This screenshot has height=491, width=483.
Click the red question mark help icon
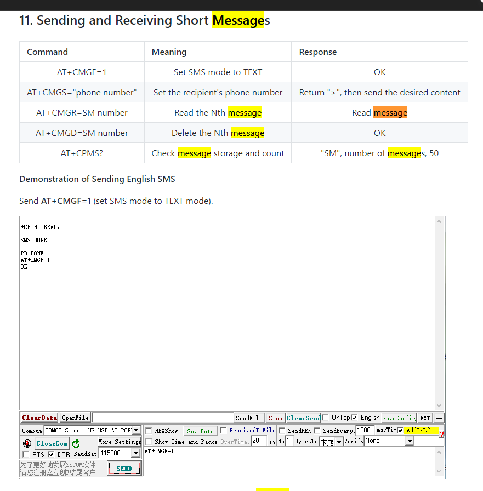[441, 434]
